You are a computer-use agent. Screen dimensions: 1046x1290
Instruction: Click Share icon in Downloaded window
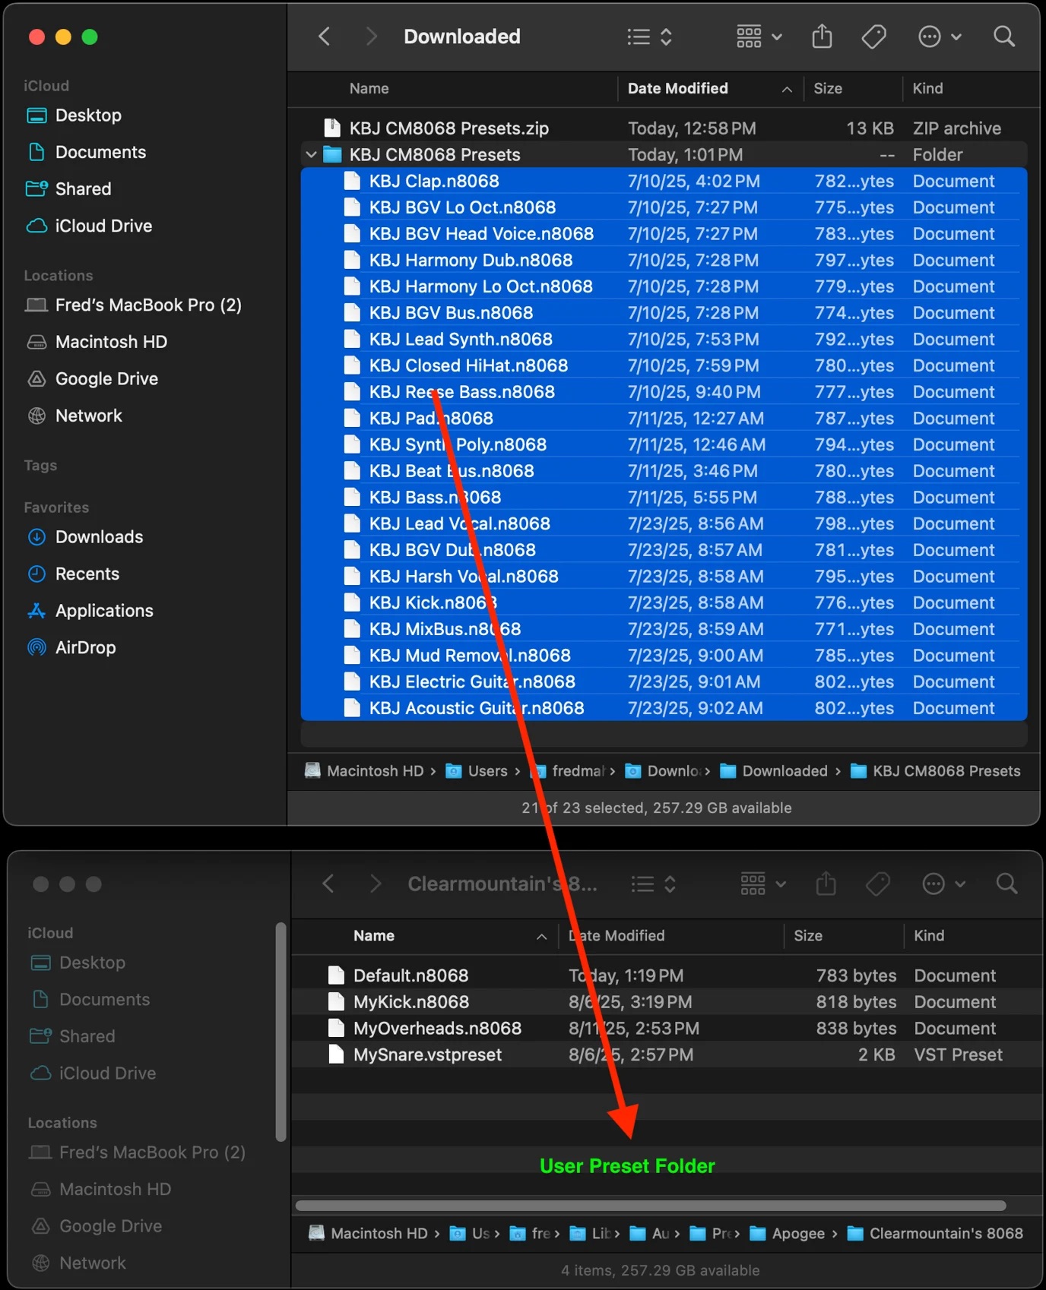tap(822, 36)
